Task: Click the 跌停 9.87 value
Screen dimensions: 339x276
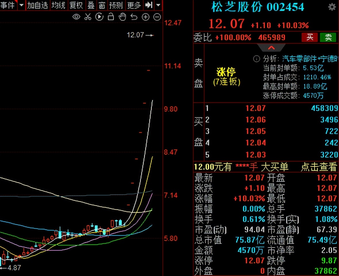Action: [329, 260]
